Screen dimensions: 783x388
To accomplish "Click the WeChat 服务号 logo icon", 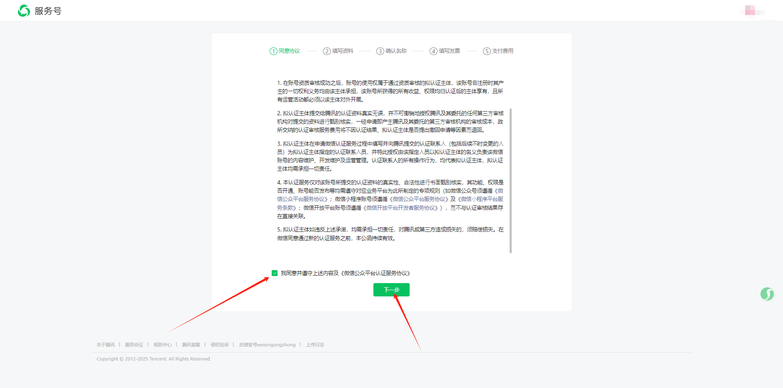I will click(x=24, y=11).
